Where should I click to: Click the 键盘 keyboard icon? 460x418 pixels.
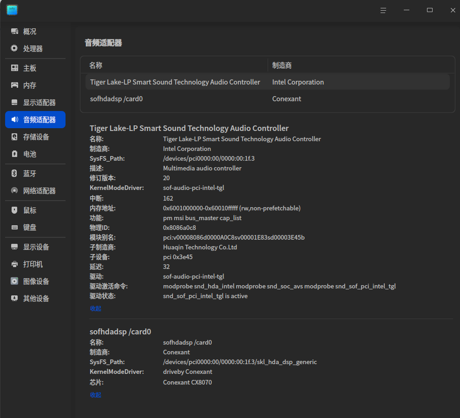14,227
